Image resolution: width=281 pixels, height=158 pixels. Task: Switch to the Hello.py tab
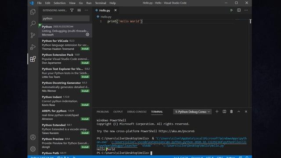click(104, 11)
